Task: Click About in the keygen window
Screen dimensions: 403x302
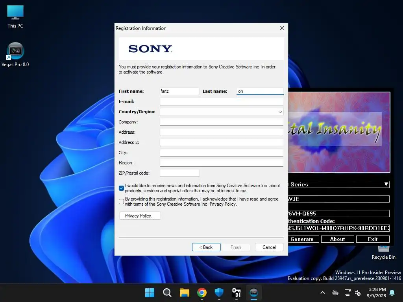Action: (337, 239)
